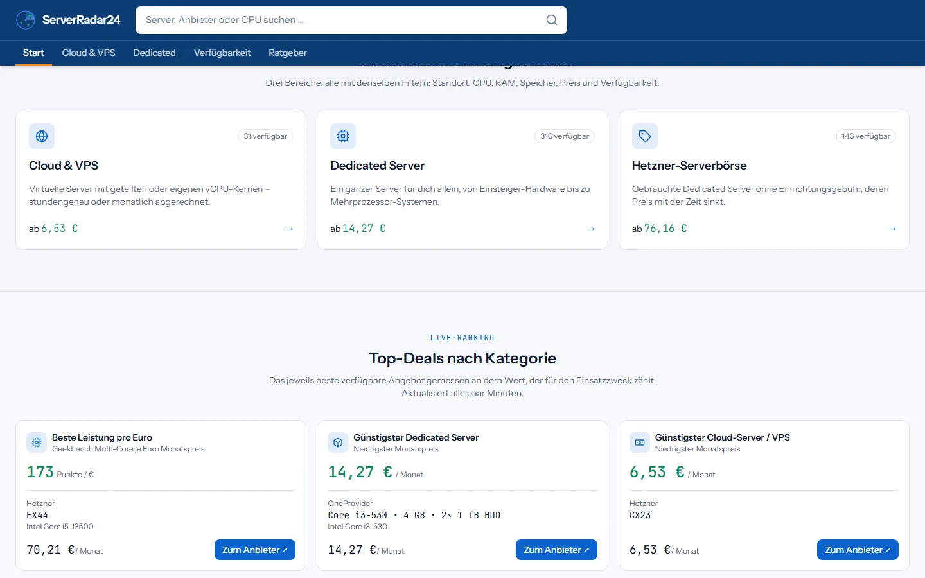The width and height of the screenshot is (925, 578).
Task: Click Zum Anbieter for OneProvider Core i3-530
Action: coord(556,550)
